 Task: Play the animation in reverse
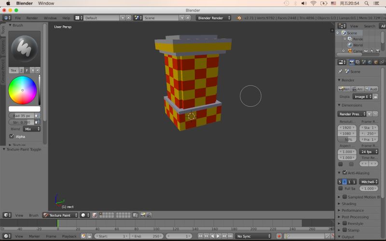(212, 236)
